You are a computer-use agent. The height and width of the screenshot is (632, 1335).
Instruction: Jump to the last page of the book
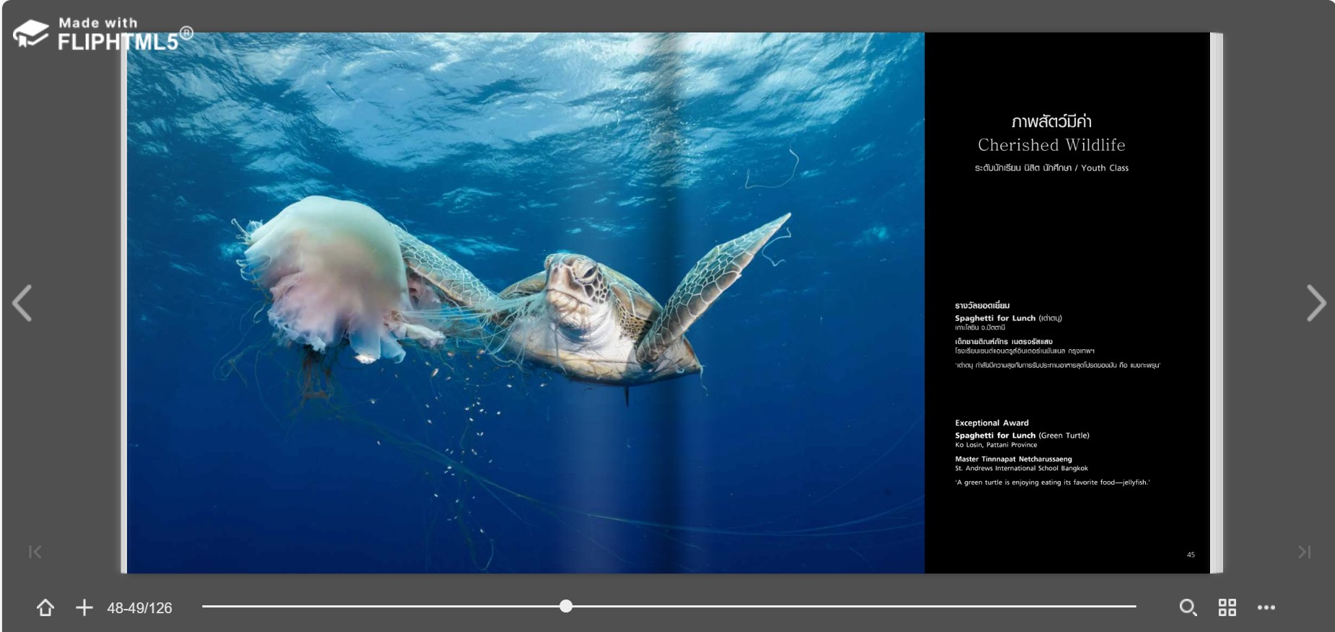(1304, 552)
